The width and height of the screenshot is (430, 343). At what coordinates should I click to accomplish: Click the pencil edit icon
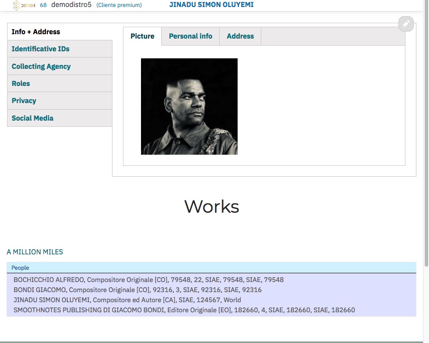click(406, 24)
